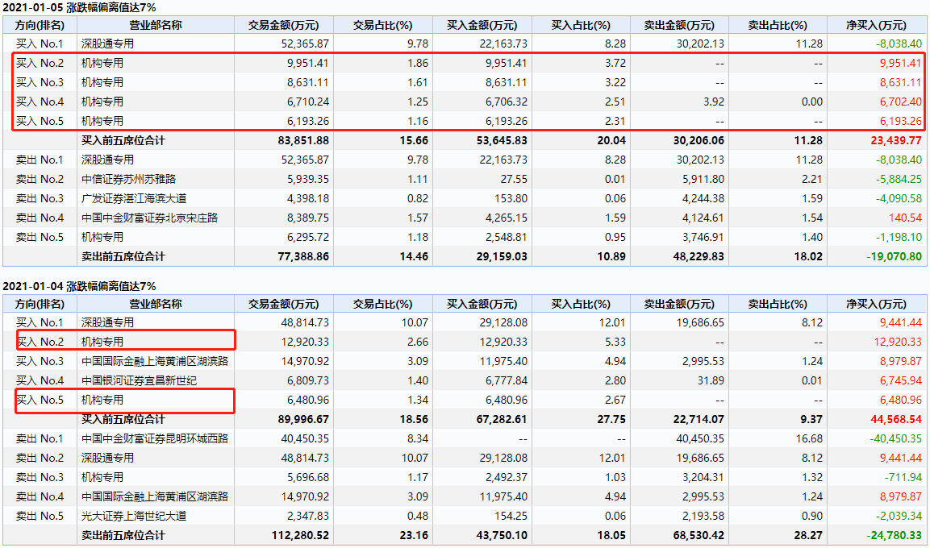Viewport: 930px width, 548px height.
Task: Click the 68,530.42 sell total cell
Action: [x=699, y=536]
